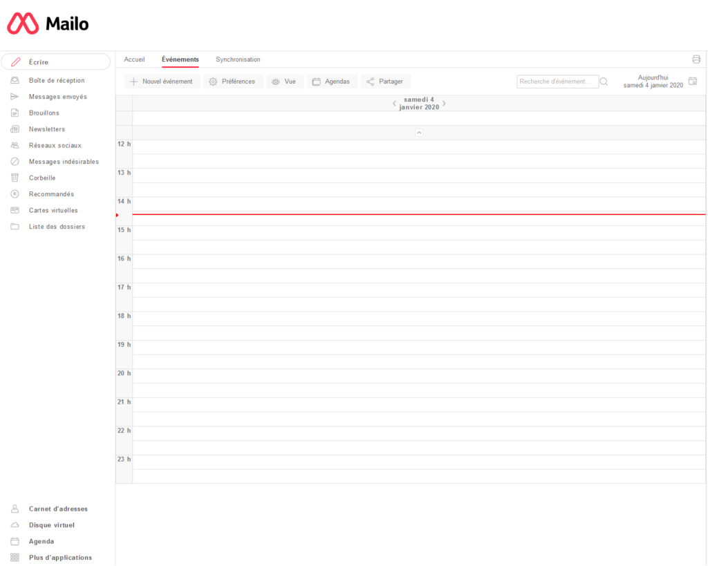
Task: Open the Synchronisation tab
Action: point(238,59)
